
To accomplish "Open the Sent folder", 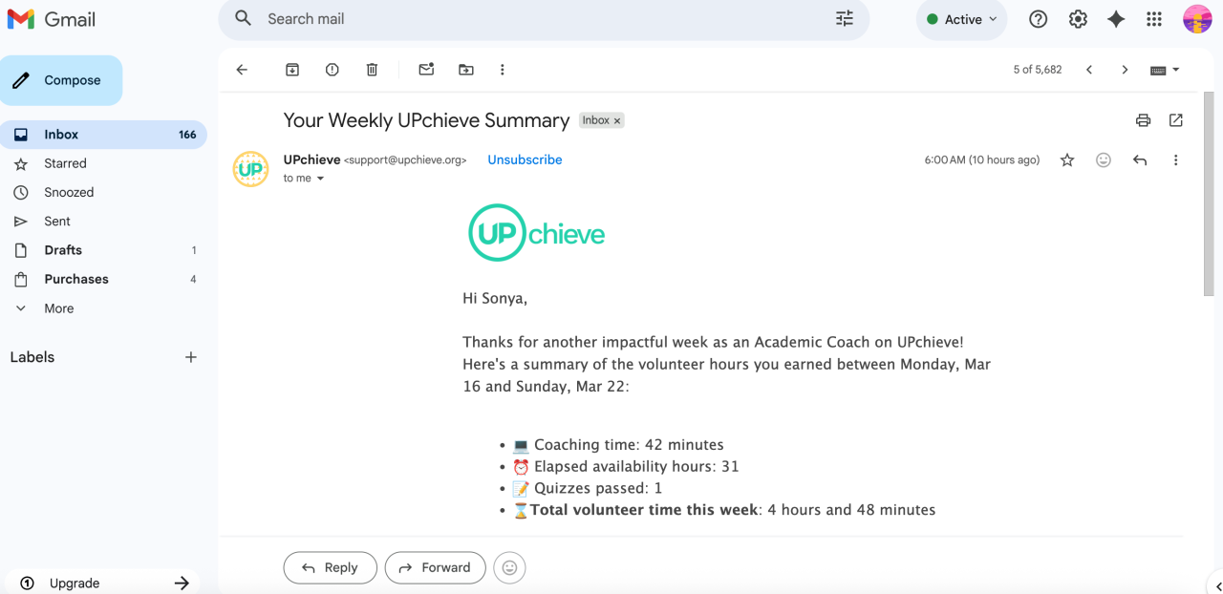I will pos(103,221).
